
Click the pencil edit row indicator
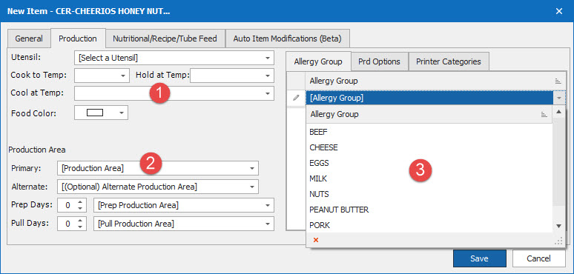[296, 98]
